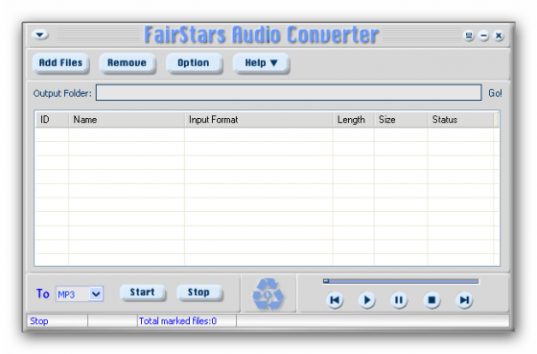Click the Go! link beside output folder
Image resolution: width=537 pixels, height=354 pixels.
pyautogui.click(x=495, y=93)
